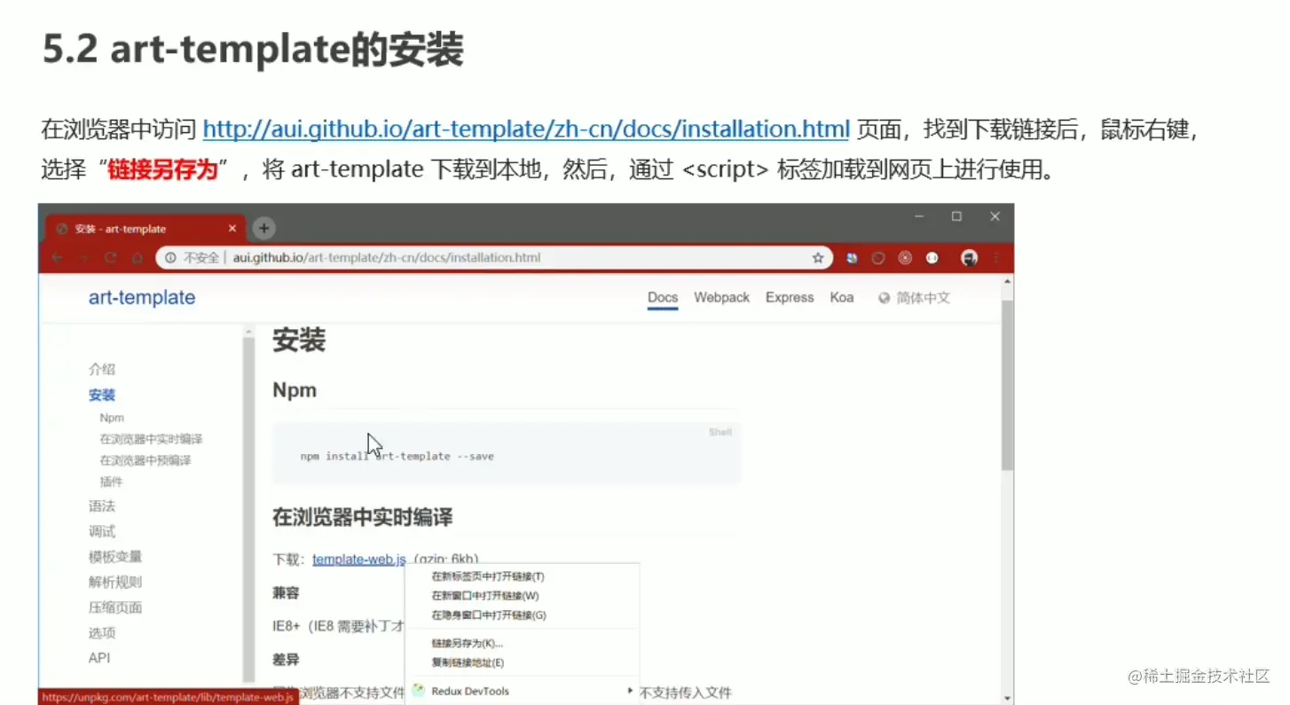Click the red 链接另存为 highlighted text
The width and height of the screenshot is (1290, 705).
162,169
